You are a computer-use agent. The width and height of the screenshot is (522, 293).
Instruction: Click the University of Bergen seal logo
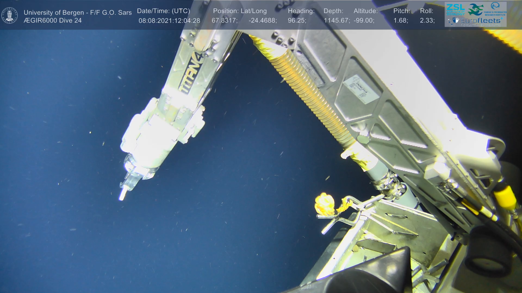[x=10, y=15]
